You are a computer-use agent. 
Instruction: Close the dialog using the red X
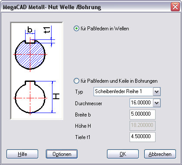(175, 6)
